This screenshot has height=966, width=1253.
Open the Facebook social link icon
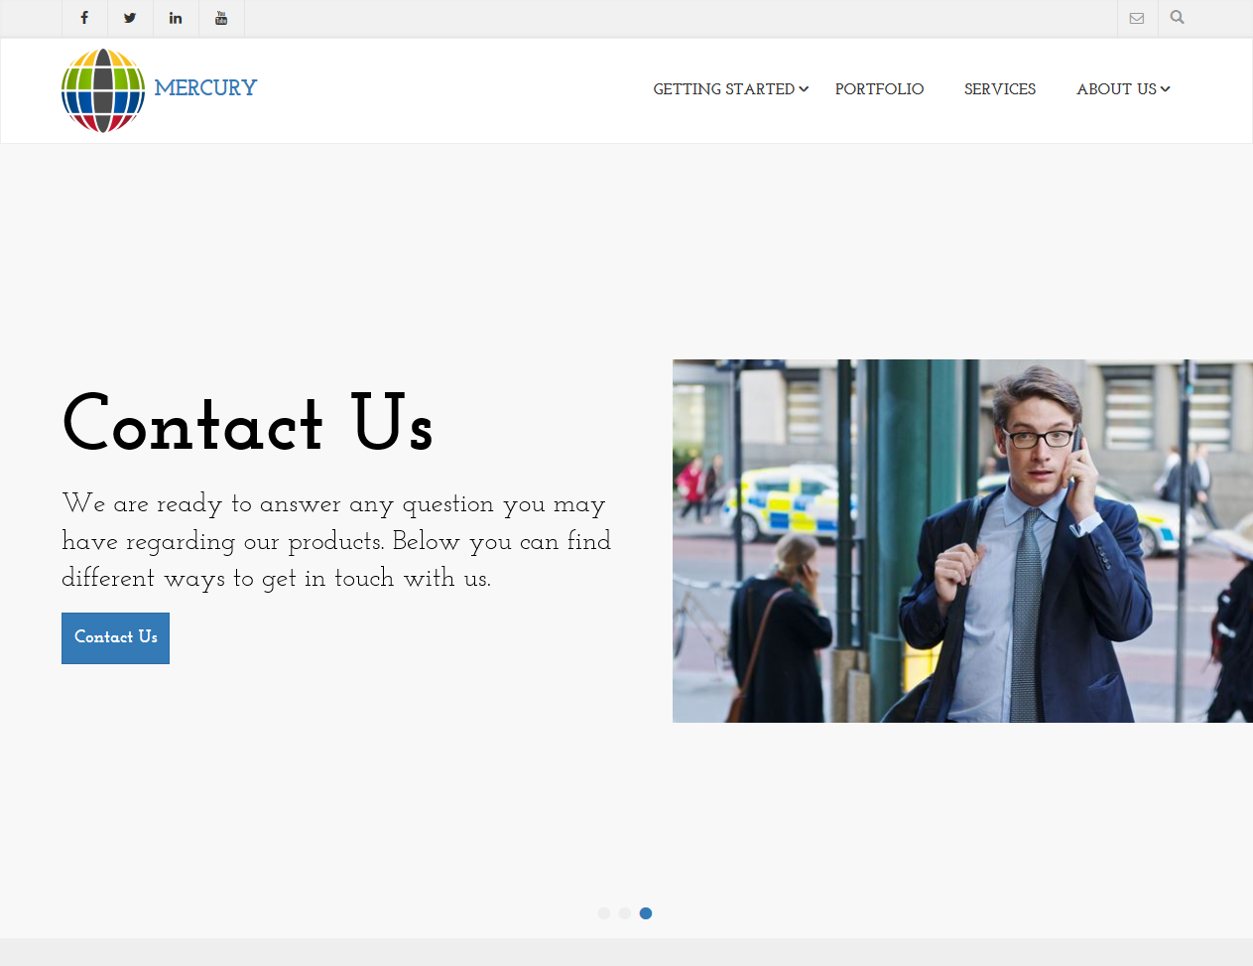tap(84, 18)
